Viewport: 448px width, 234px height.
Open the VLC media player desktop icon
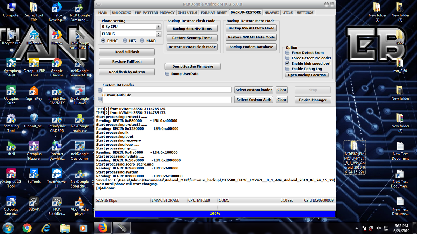[x=80, y=206]
